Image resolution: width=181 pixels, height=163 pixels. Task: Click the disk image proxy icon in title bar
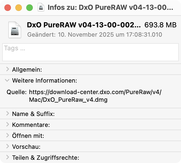tap(41, 7)
